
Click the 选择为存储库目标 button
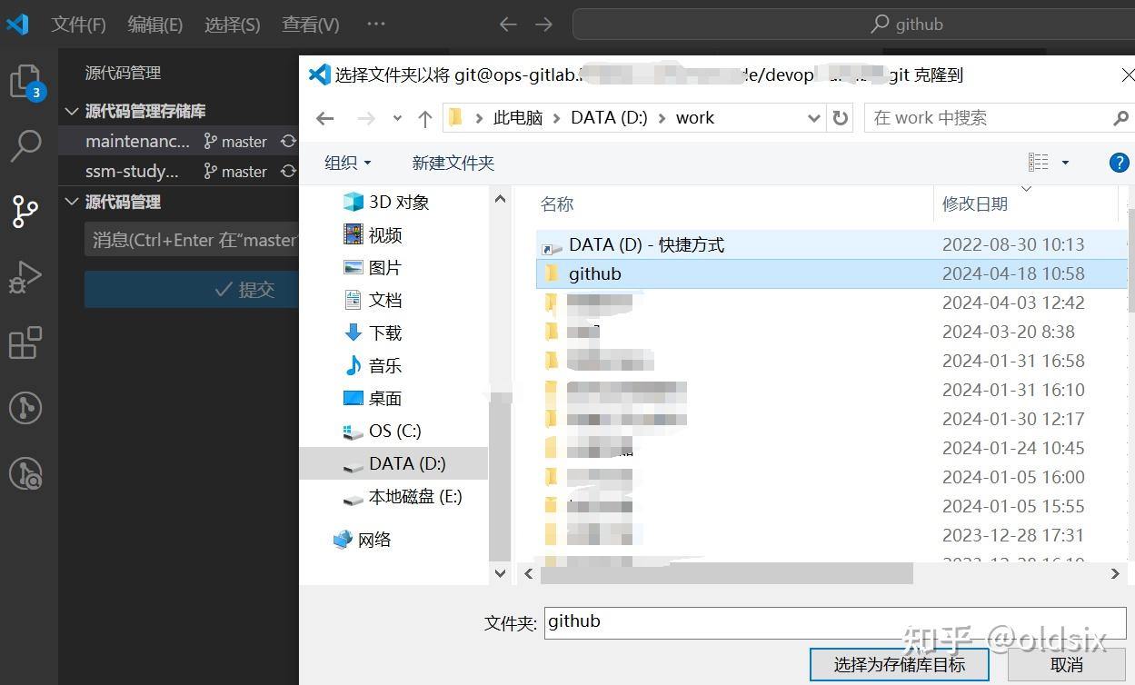click(x=899, y=664)
